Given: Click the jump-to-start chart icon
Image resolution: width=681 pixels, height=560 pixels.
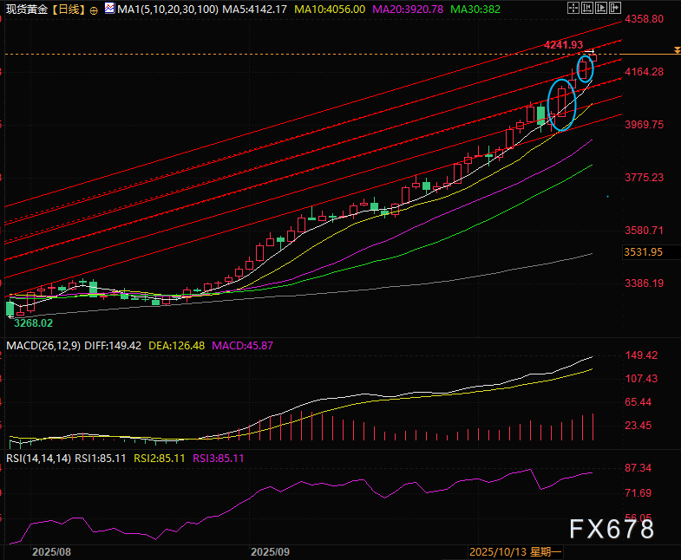Looking at the screenshot, I should click(587, 8).
